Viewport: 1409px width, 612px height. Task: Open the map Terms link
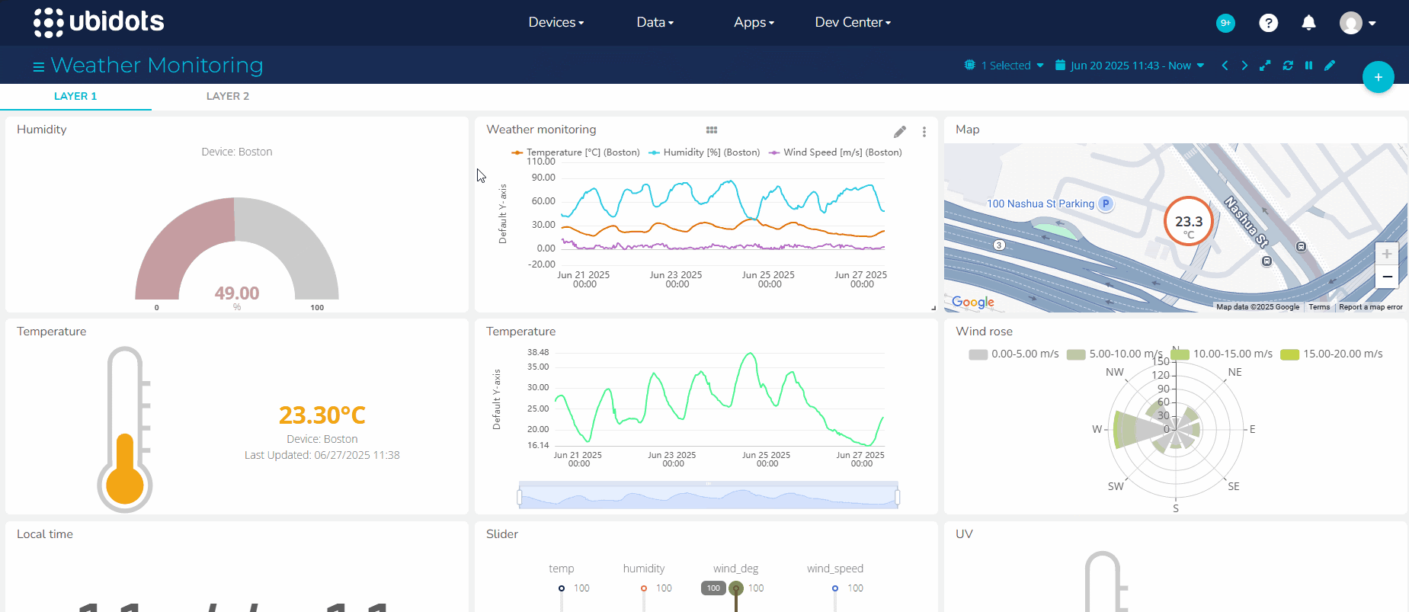point(1319,307)
